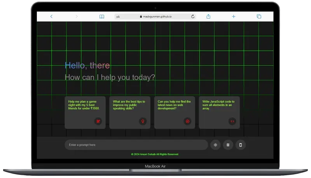Click 'How can I help you today?' text
The image size is (311, 178).
tap(110, 77)
